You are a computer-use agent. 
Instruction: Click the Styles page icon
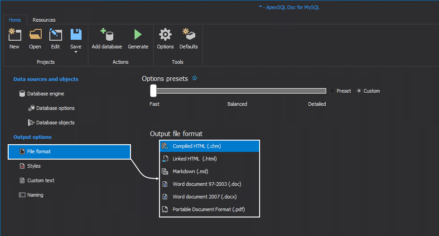(22, 166)
